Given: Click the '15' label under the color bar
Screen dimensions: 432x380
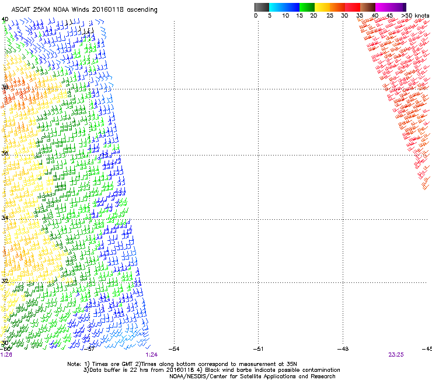Looking at the screenshot, I should 299,16.
